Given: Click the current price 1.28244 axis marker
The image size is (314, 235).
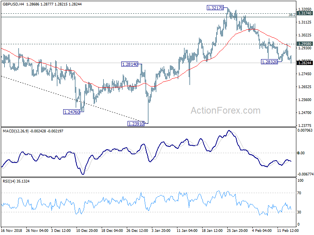Looking at the screenshot, I should coord(305,63).
